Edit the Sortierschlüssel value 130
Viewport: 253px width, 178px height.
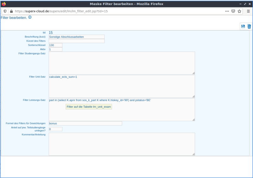[56, 45]
